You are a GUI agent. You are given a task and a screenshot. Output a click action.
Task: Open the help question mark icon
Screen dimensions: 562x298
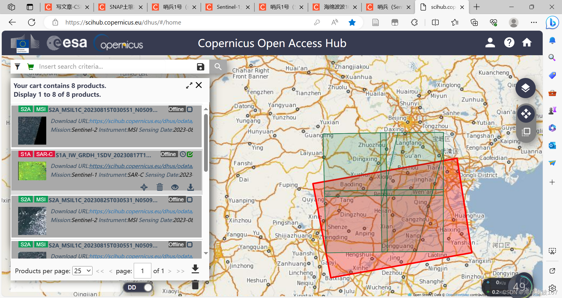[x=509, y=43]
